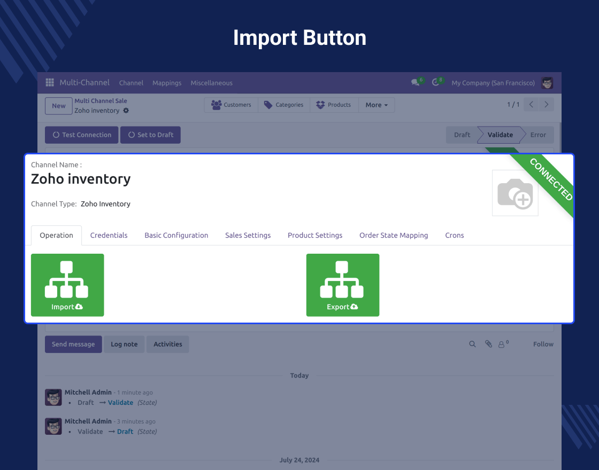Click the New button
This screenshot has height=470, width=599.
(x=58, y=106)
